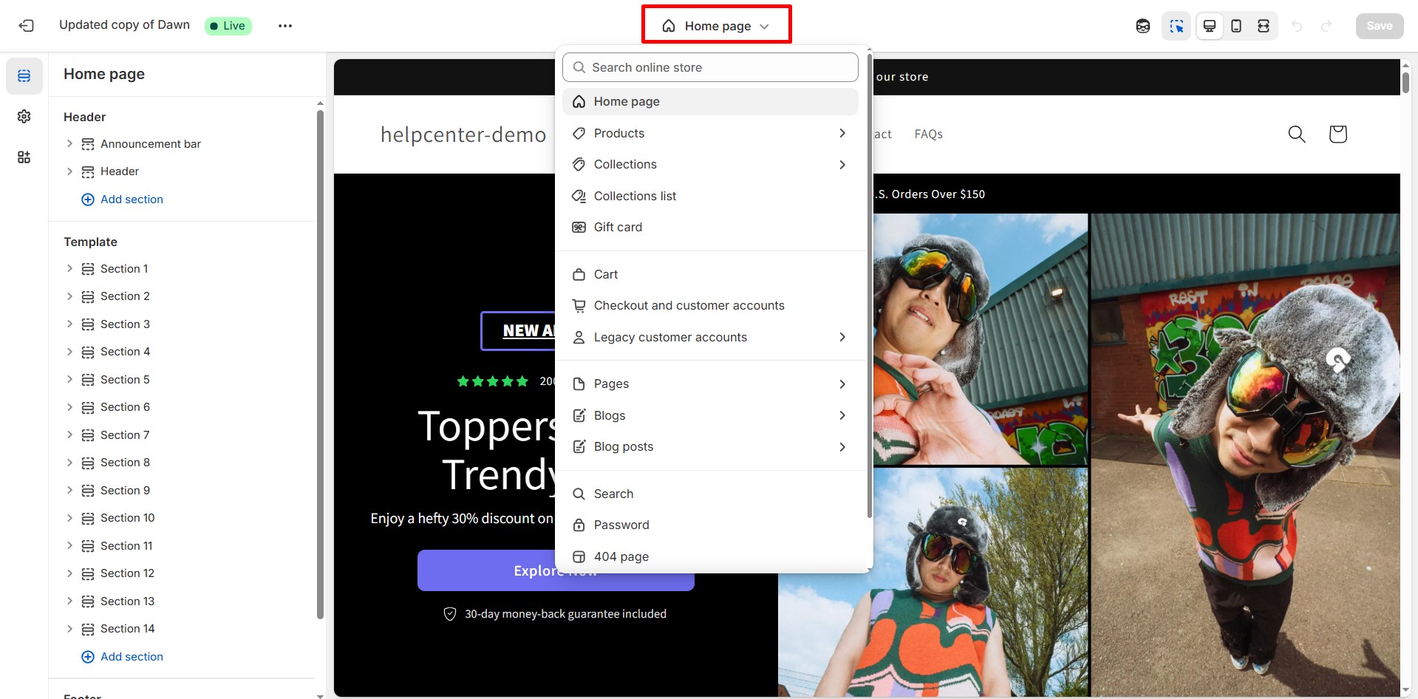Open the App embeds panel icon
1418x699 pixels.
[x=24, y=157]
